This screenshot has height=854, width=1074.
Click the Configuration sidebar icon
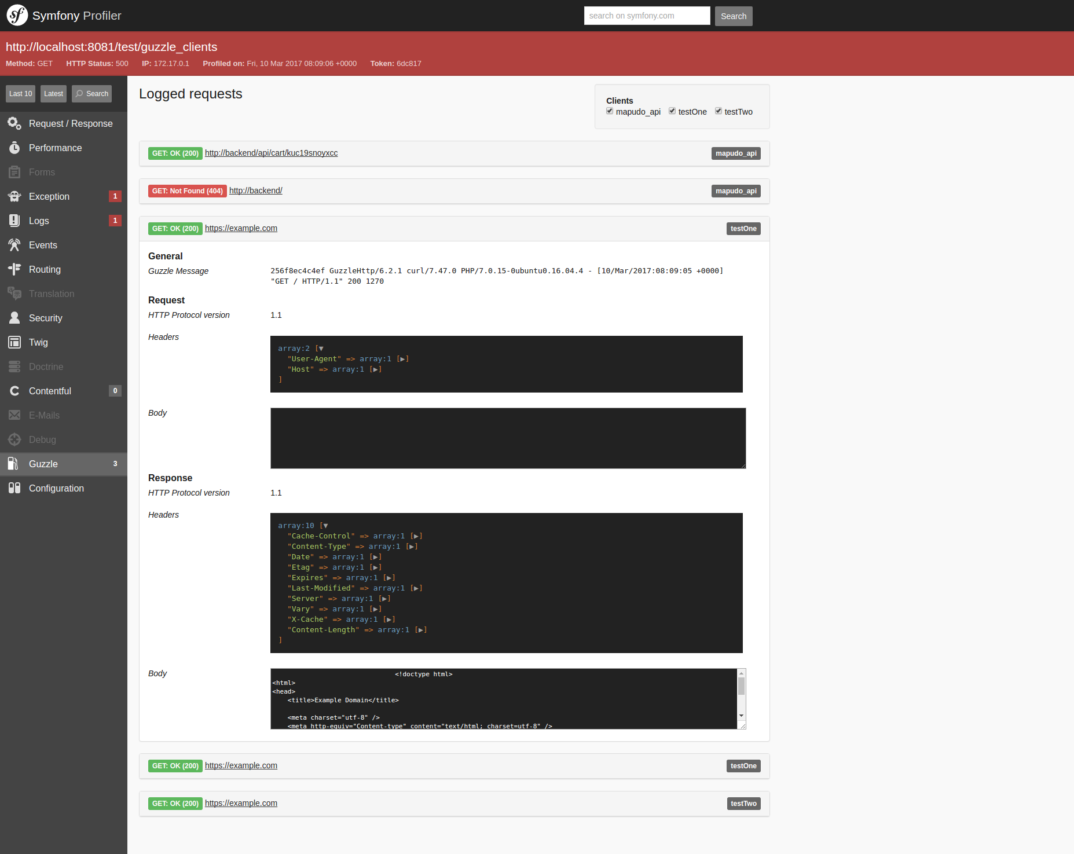click(14, 488)
